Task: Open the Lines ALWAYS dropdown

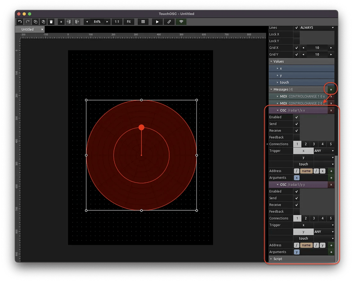Action: (317, 28)
